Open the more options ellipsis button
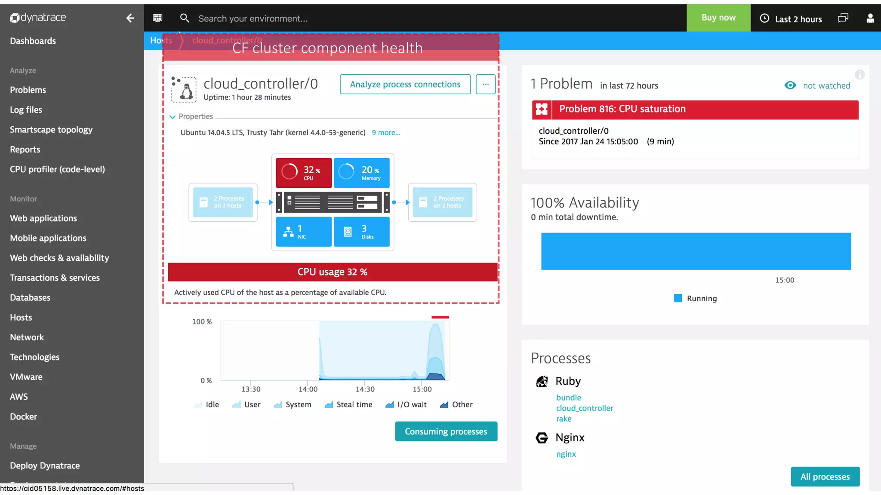881x495 pixels. pyautogui.click(x=486, y=84)
